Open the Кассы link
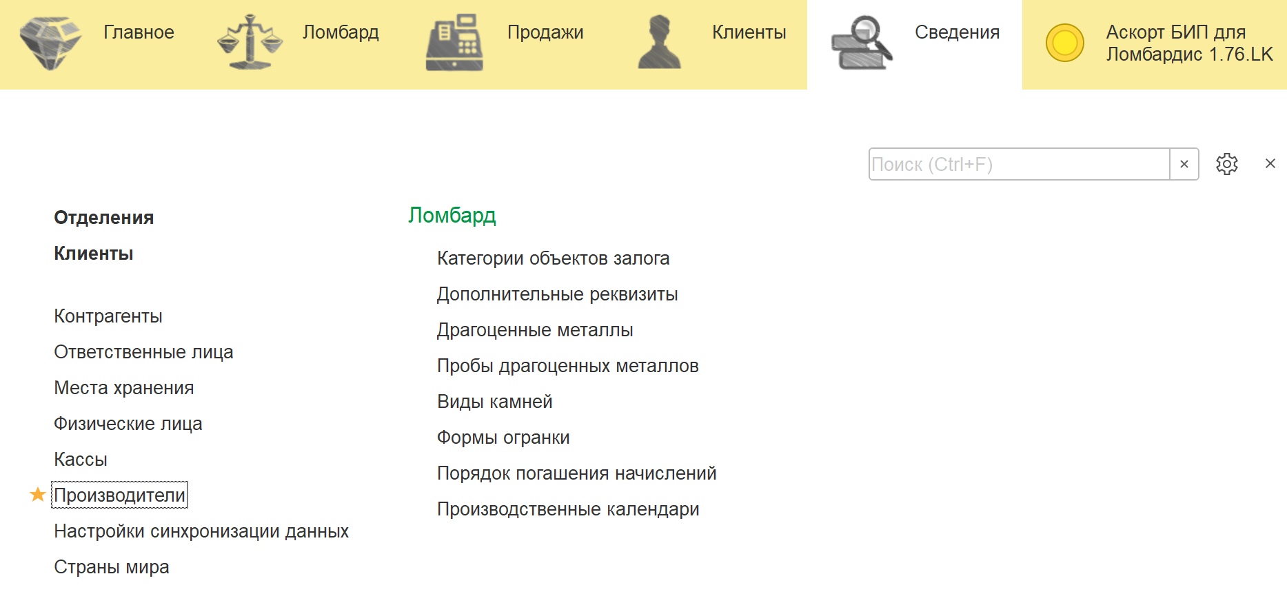 pyautogui.click(x=81, y=460)
